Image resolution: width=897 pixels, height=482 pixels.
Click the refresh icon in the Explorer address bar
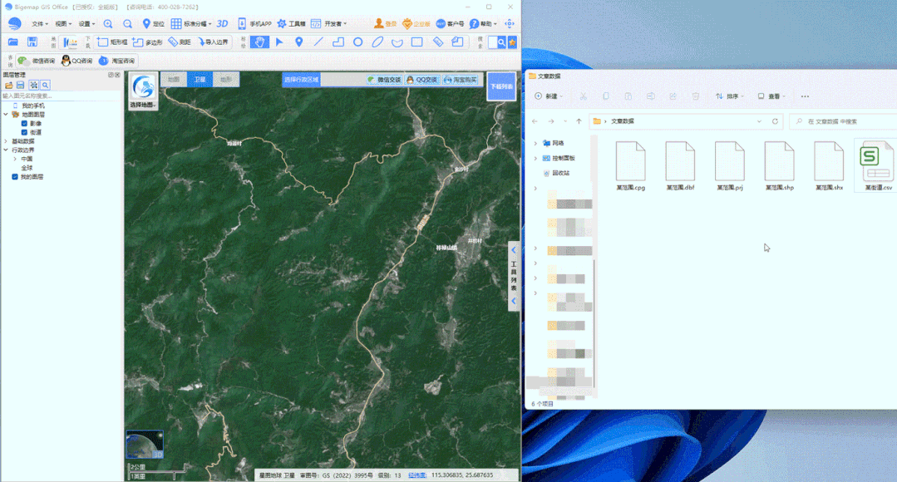point(775,121)
